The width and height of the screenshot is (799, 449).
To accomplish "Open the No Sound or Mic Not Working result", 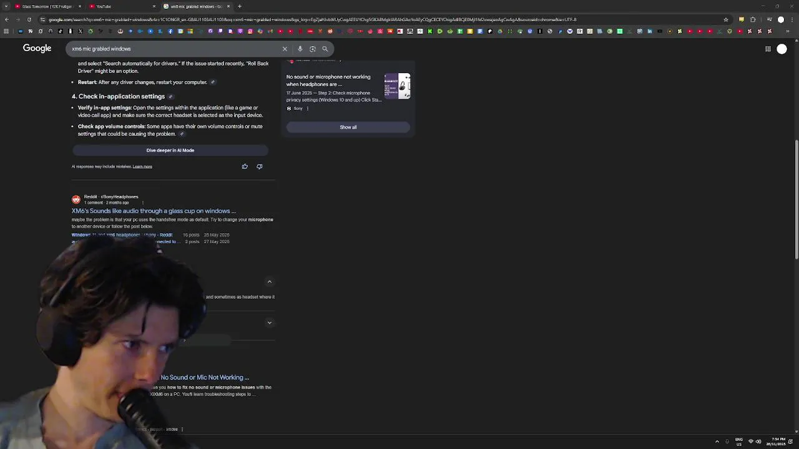I will (x=205, y=377).
